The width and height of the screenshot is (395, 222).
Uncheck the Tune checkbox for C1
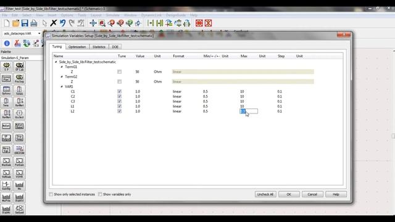(x=119, y=91)
